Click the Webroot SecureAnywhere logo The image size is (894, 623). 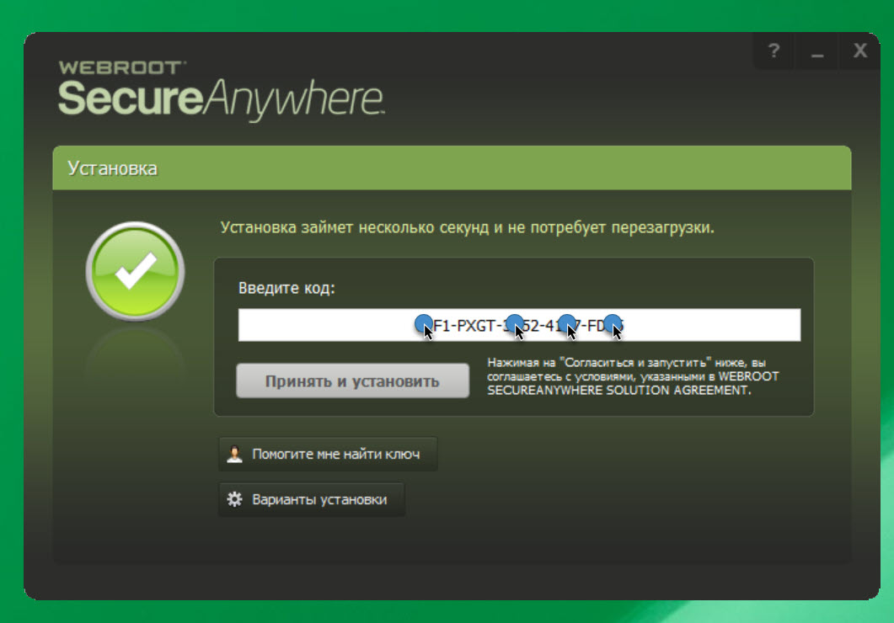coord(222,90)
